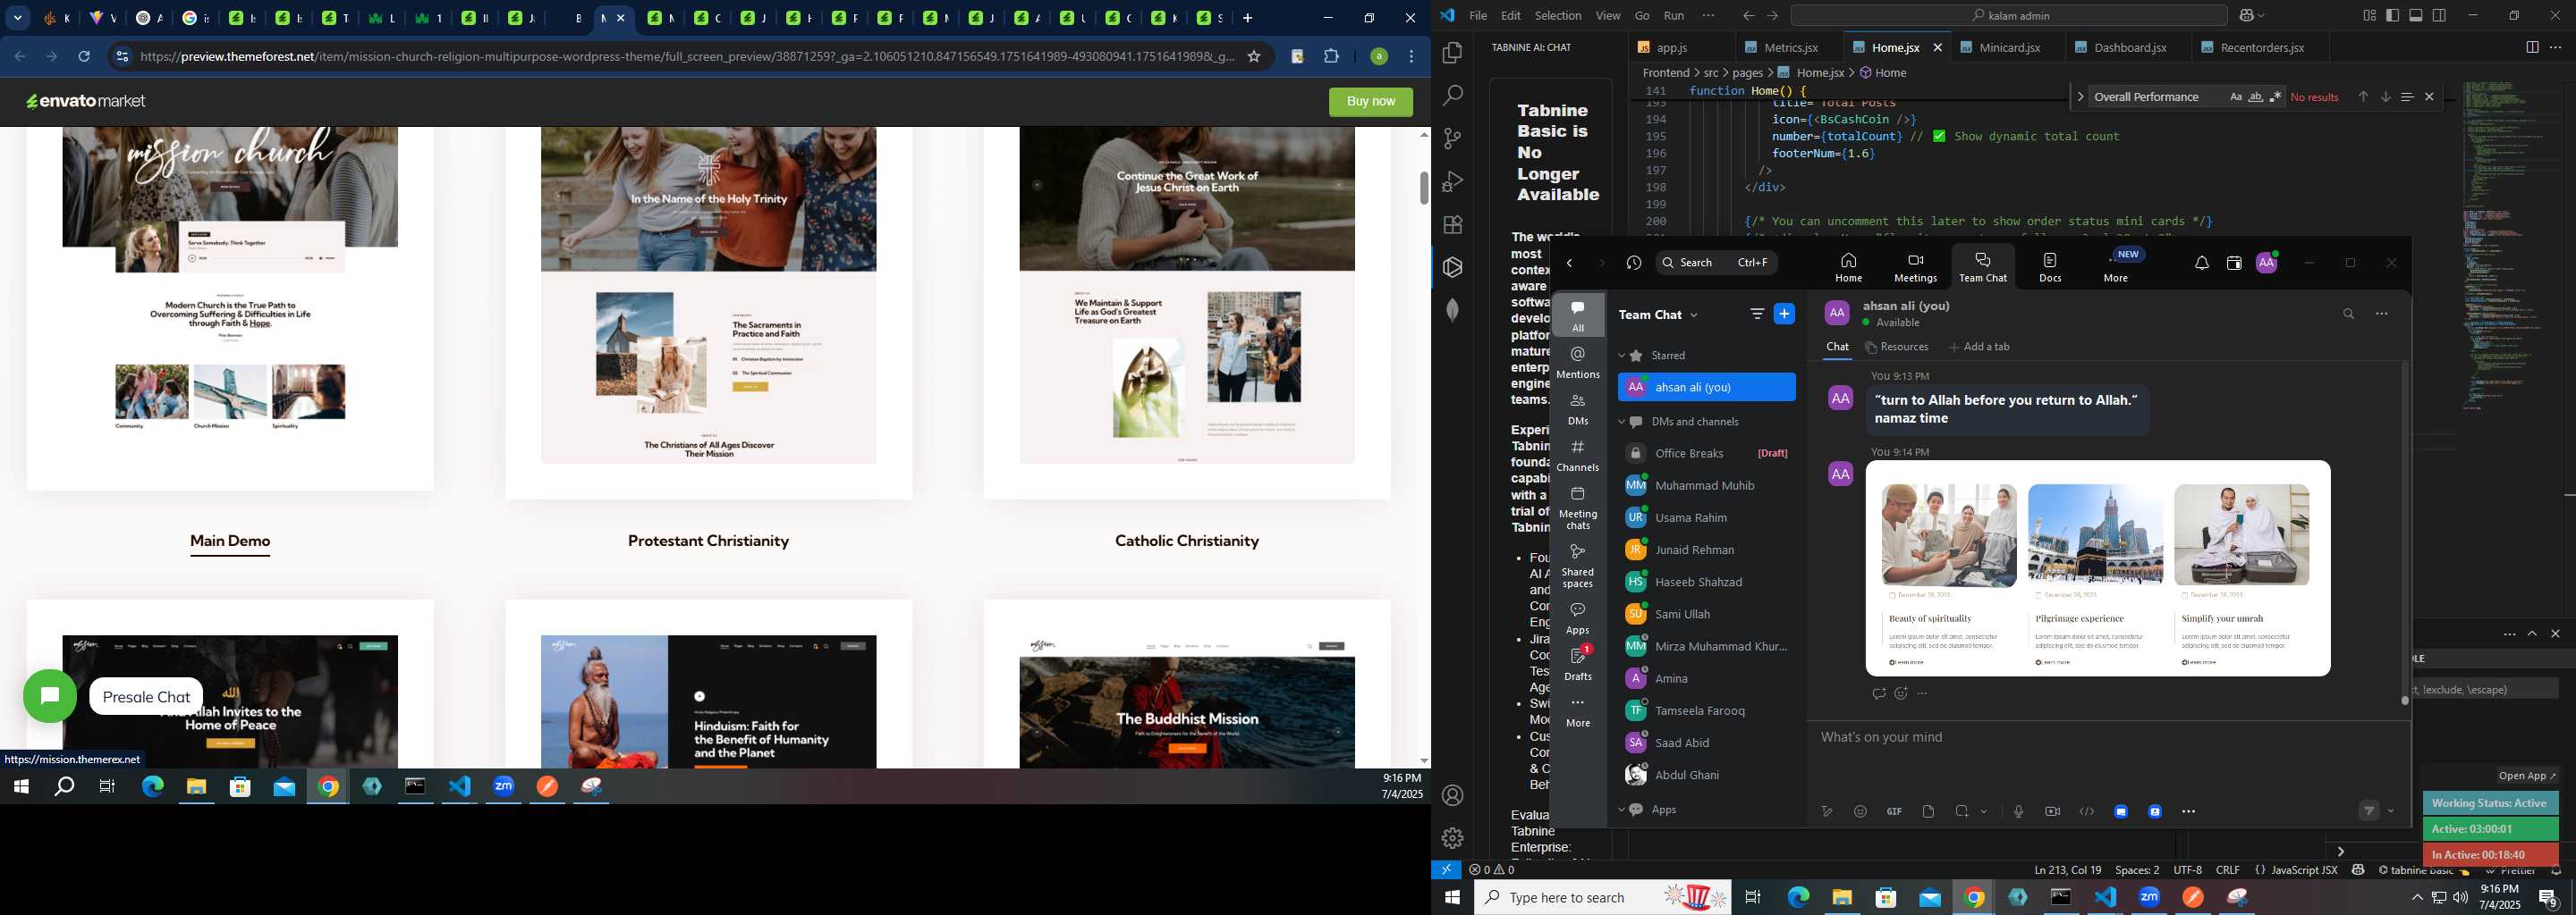Viewport: 2576px width, 915px height.
Task: Open Zoom notifications bell
Action: click(x=2201, y=264)
